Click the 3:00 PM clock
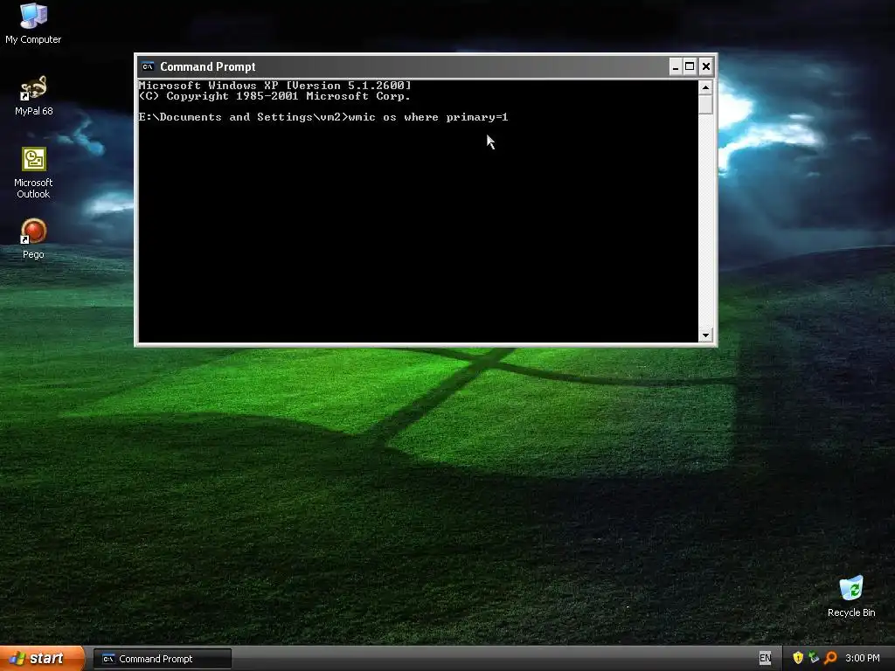Viewport: 895px width, 671px height. 863,658
